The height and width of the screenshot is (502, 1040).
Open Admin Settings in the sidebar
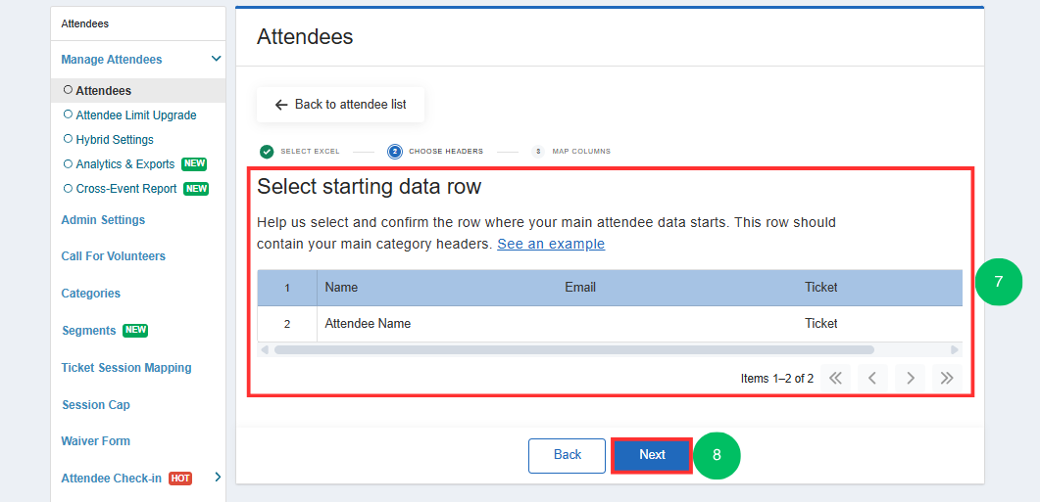pyautogui.click(x=103, y=220)
